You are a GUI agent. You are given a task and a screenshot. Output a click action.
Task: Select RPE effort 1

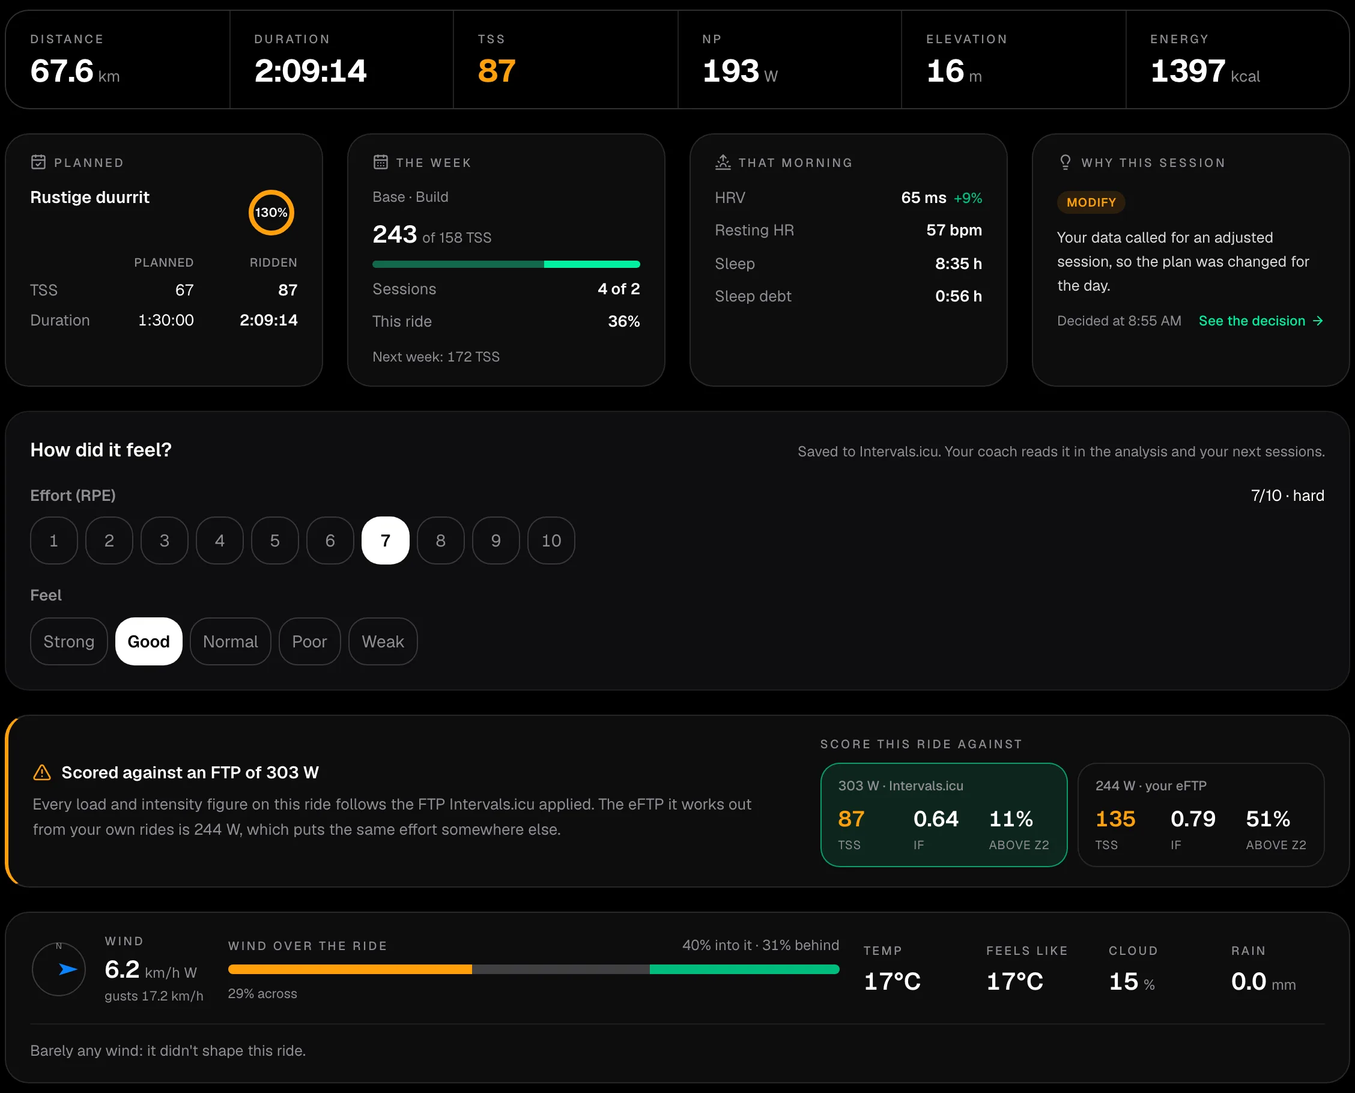click(54, 541)
